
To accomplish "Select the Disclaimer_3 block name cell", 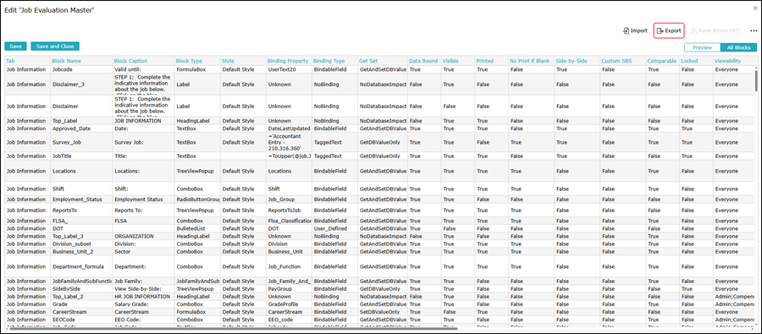I will coord(81,84).
